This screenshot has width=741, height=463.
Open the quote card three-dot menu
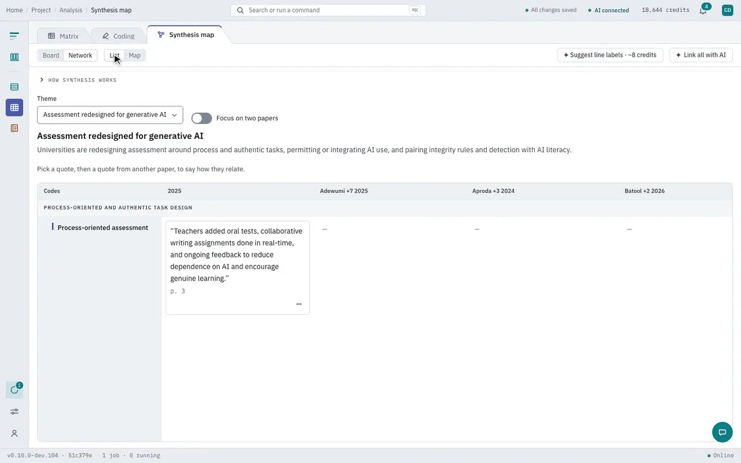coord(299,304)
